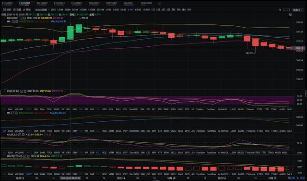
Task: Pick StochRSI in KDJ panel indicator strip
Action: pos(134,152)
